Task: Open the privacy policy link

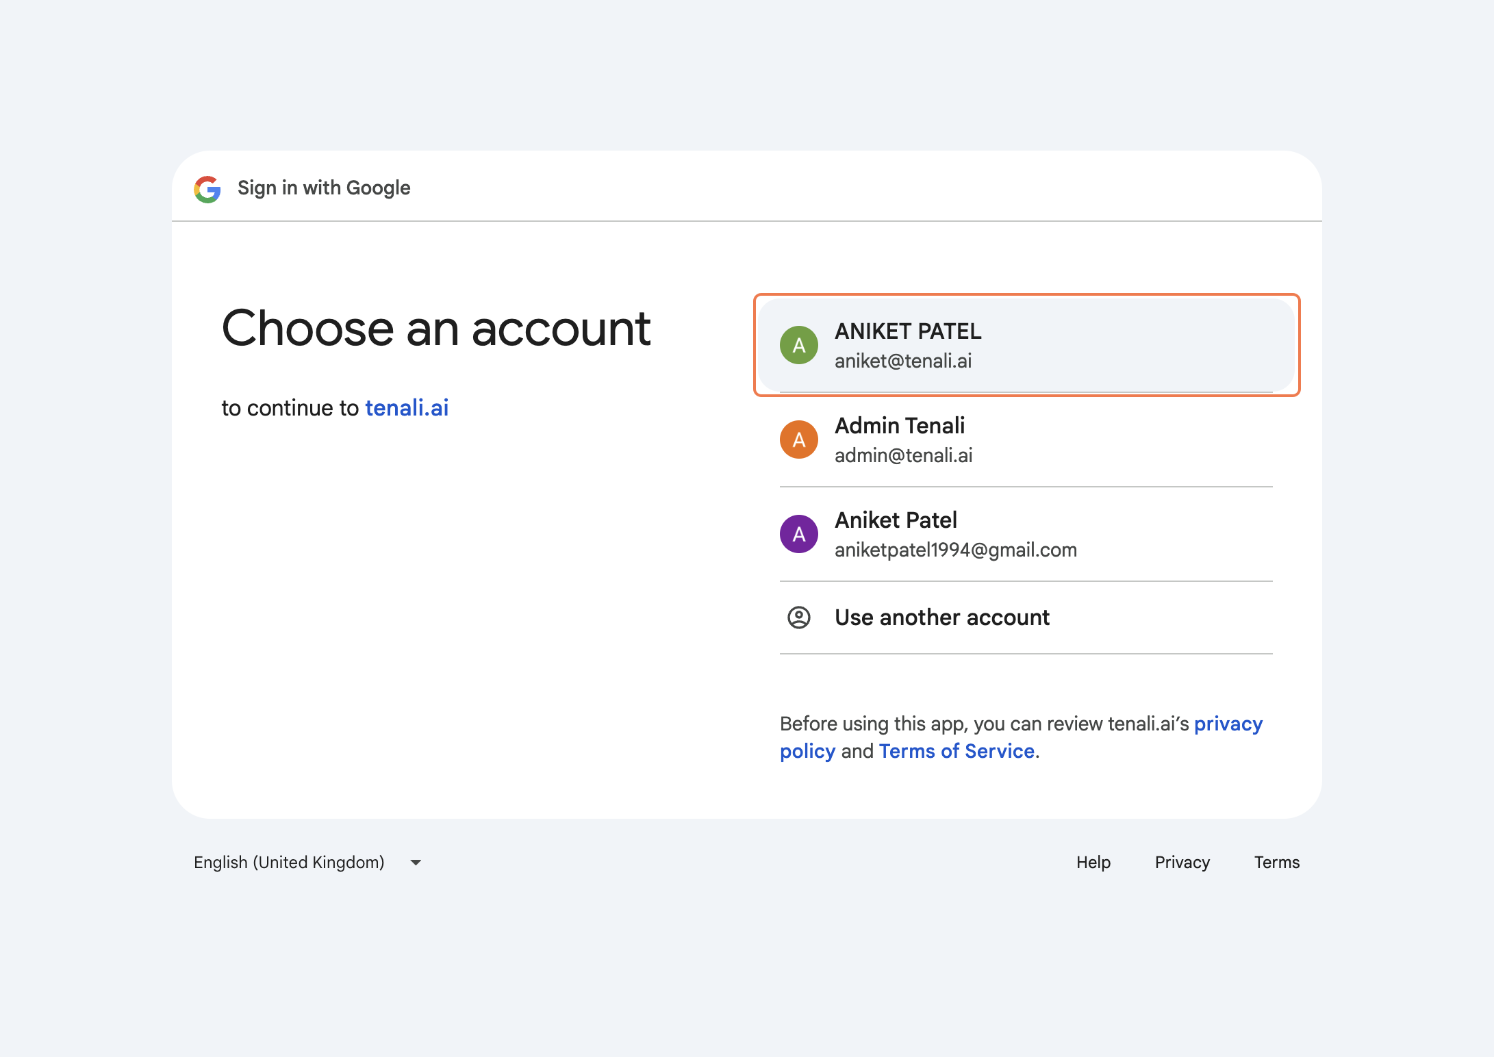Action: tap(1228, 724)
